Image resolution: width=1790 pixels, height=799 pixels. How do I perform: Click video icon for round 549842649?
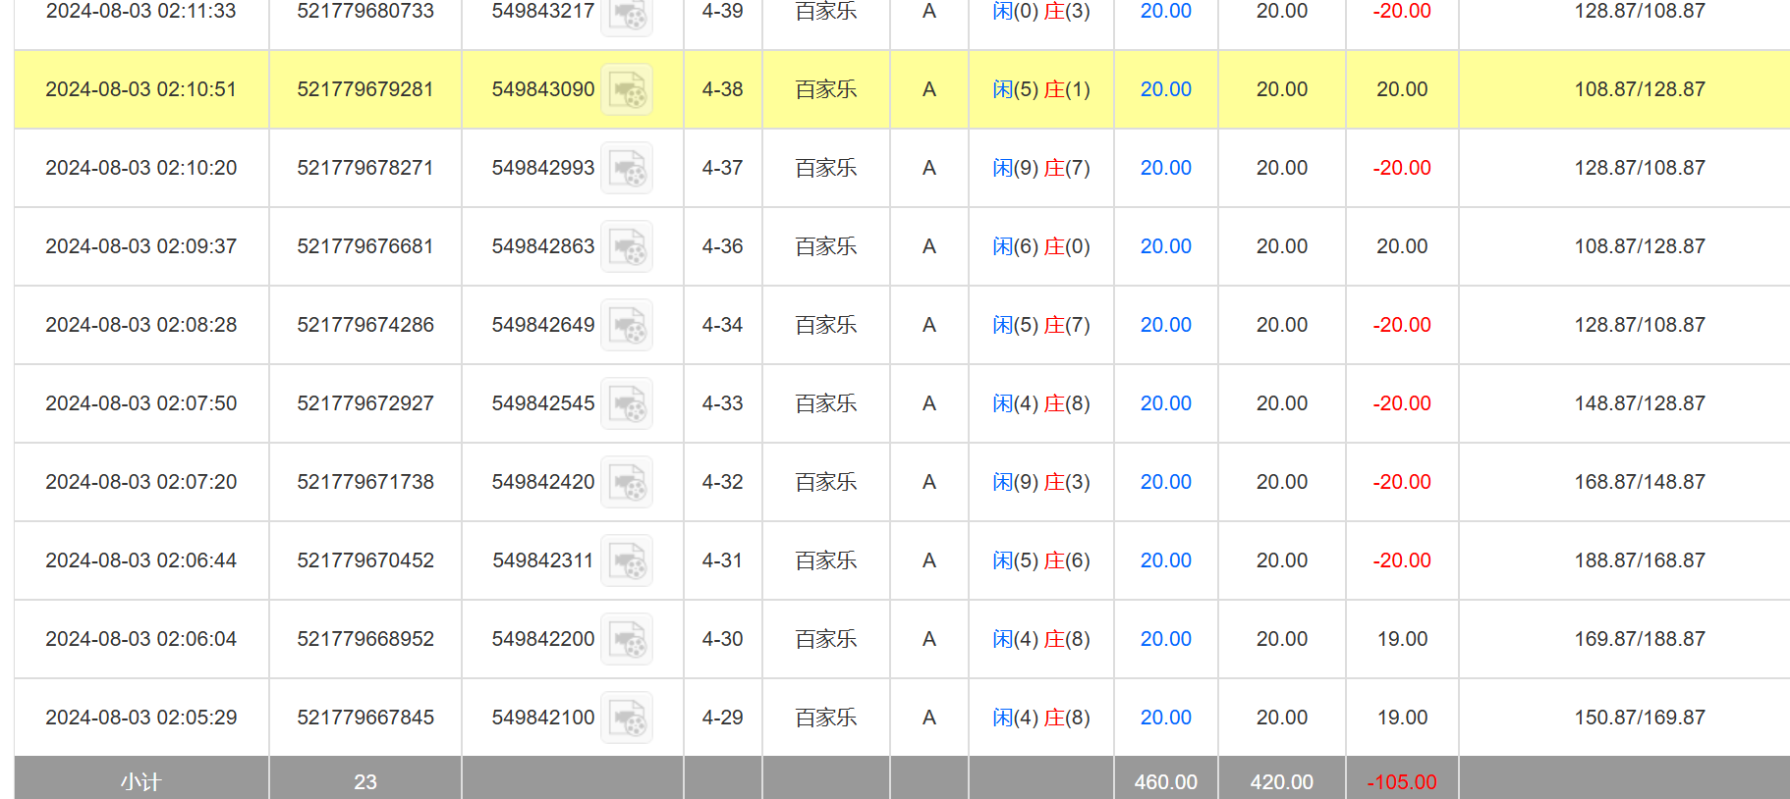(627, 326)
